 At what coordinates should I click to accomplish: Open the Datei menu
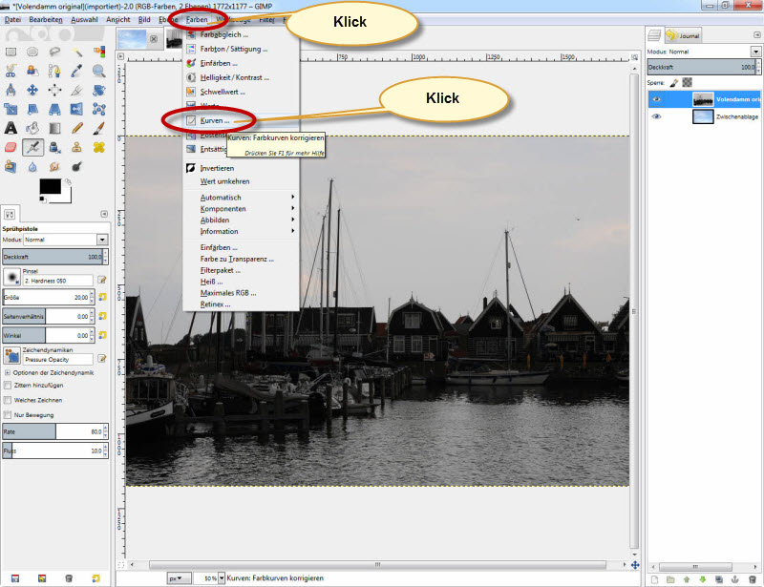coord(12,19)
